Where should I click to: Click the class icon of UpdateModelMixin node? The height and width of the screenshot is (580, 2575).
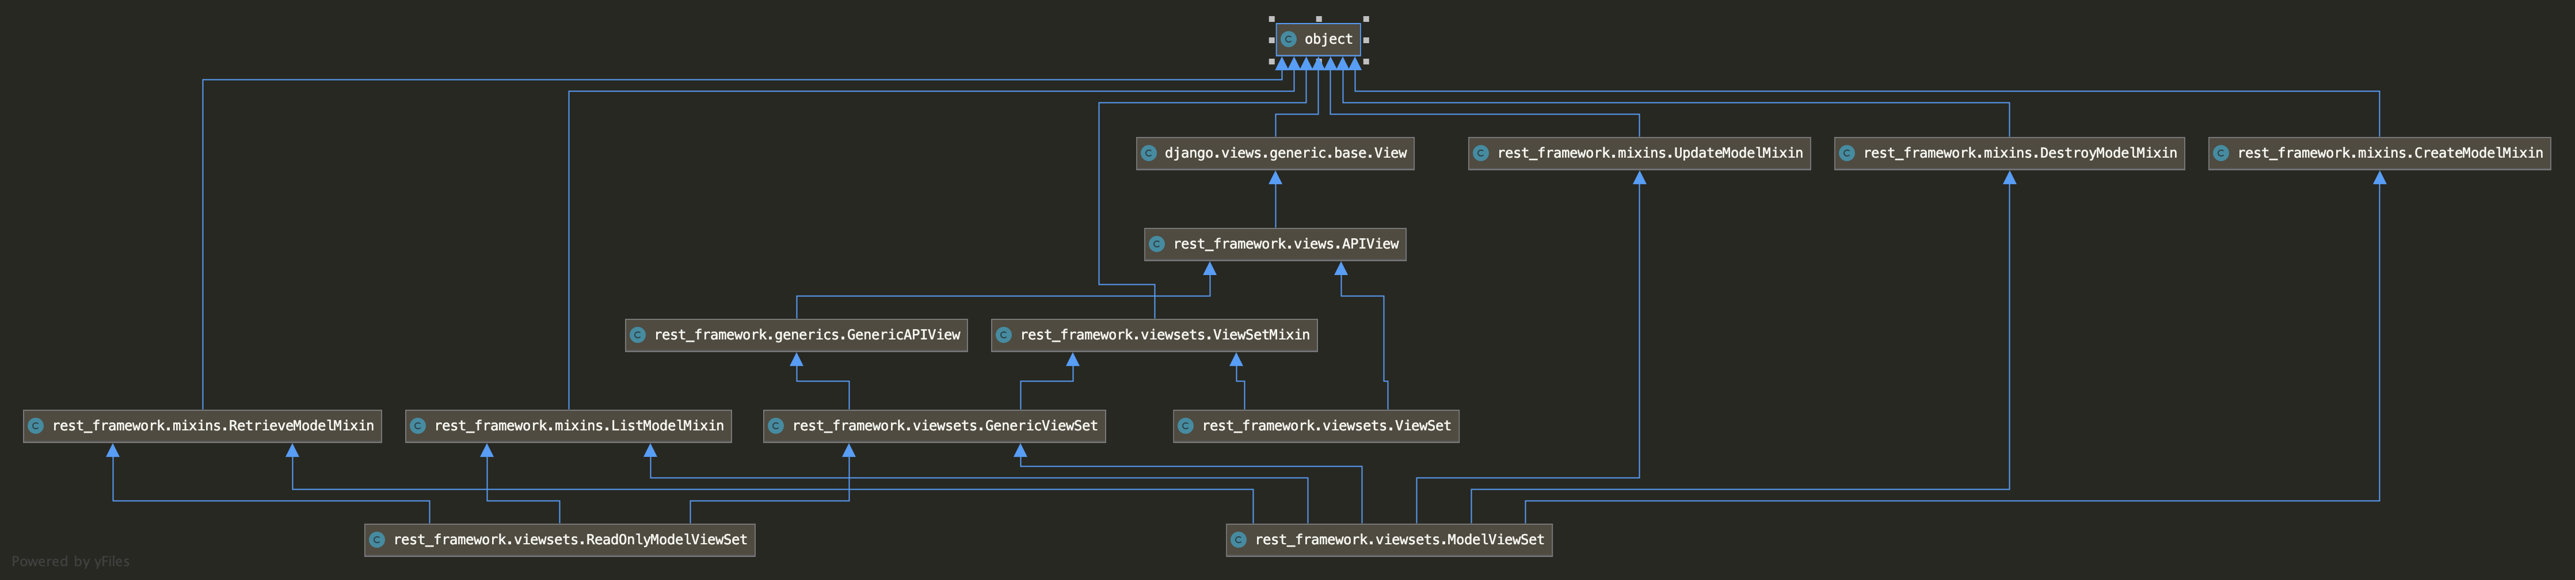point(1481,153)
